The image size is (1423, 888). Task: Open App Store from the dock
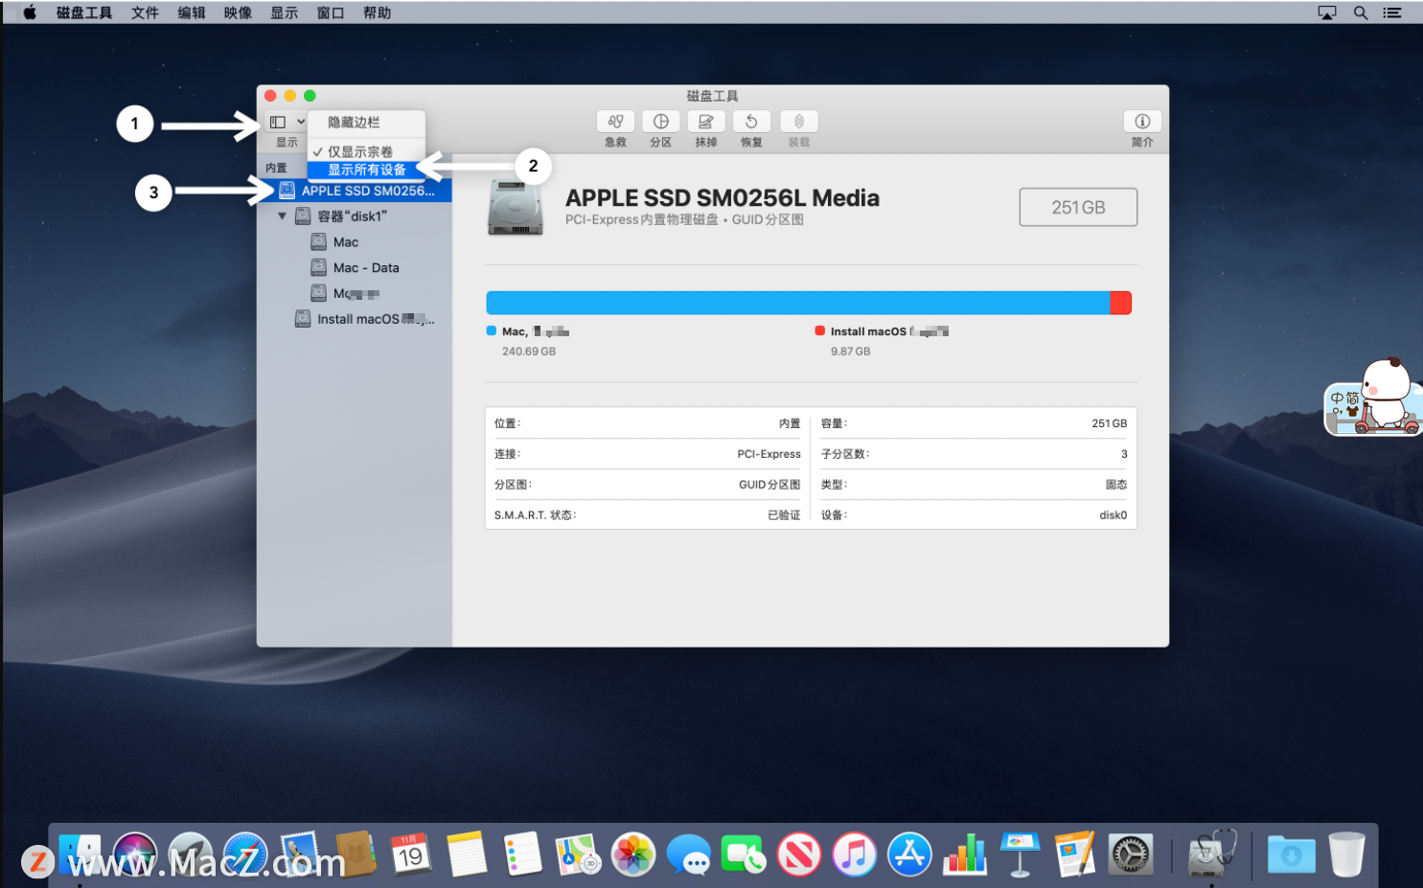coord(909,854)
